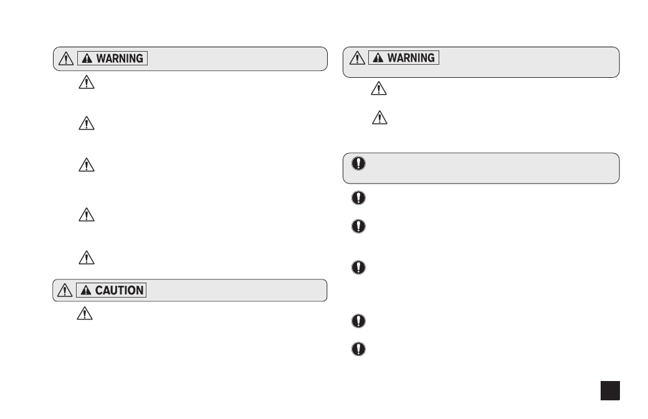Click the second round exclamation icon below gray notice box
The image size is (648, 419).
point(359,226)
